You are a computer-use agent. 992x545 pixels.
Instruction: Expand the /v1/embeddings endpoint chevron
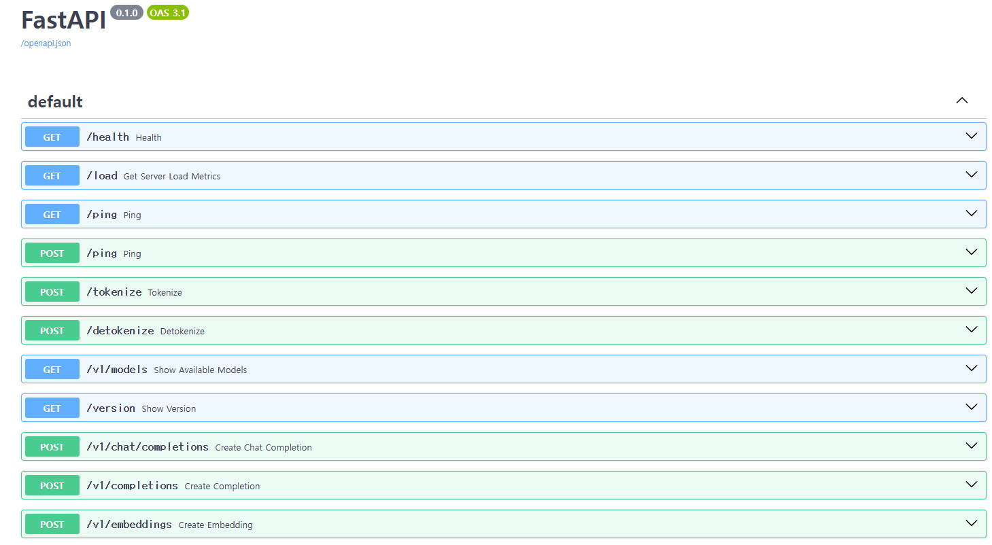(972, 523)
